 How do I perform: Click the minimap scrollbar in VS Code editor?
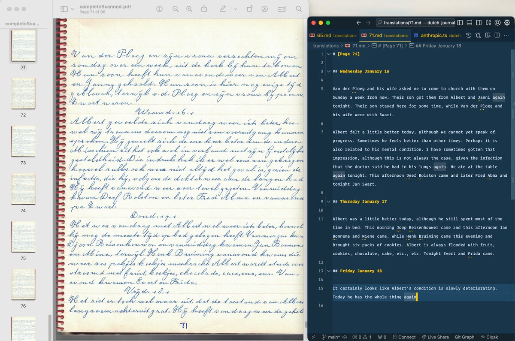click(512, 124)
